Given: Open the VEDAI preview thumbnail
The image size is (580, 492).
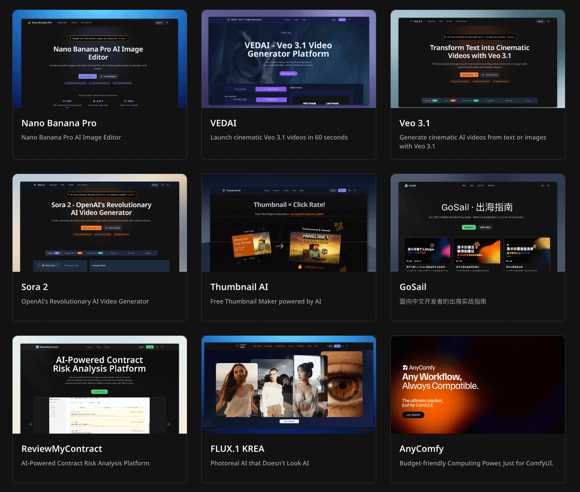Looking at the screenshot, I should (x=289, y=59).
